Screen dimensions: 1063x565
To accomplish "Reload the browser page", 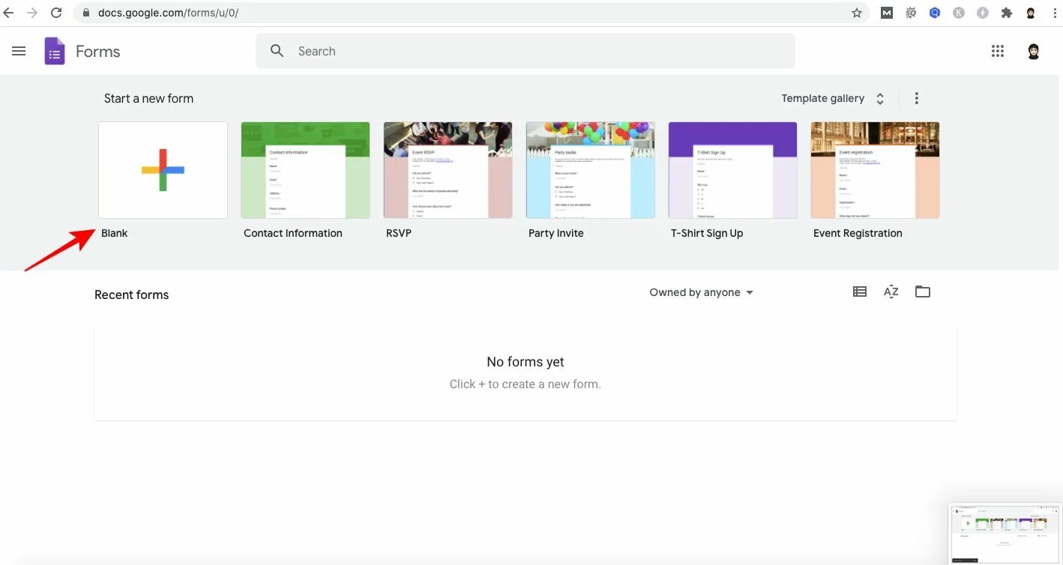I will [x=56, y=13].
